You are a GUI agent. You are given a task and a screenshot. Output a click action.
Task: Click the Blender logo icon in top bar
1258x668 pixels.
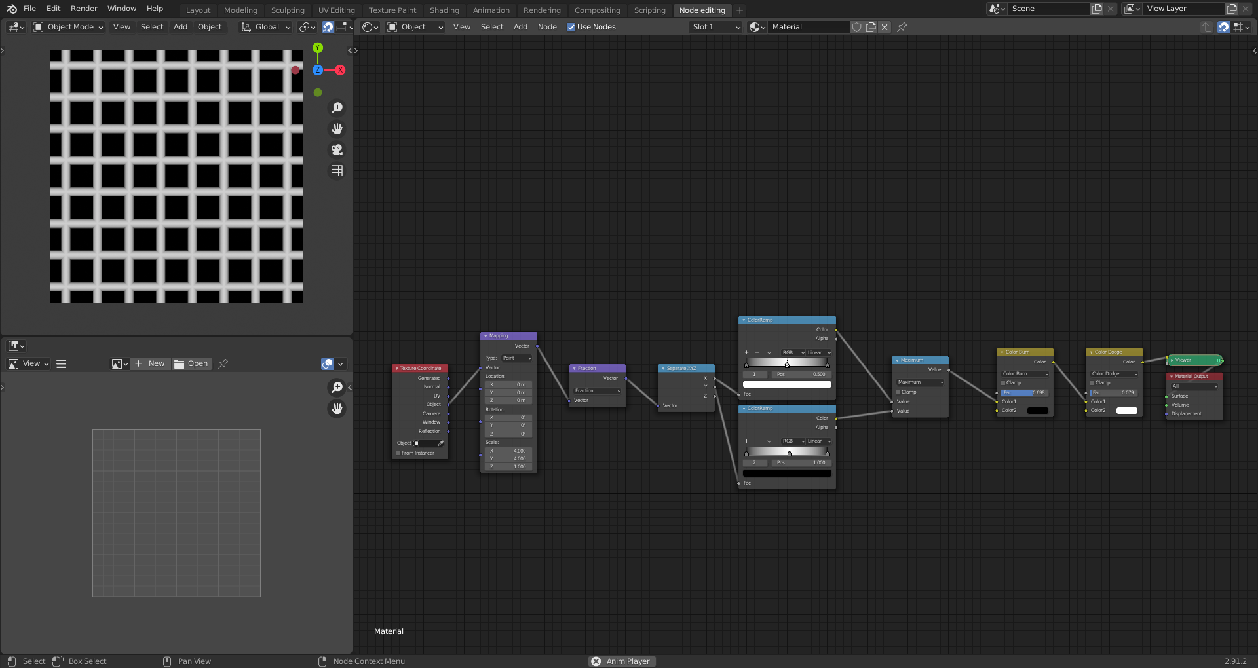[x=12, y=9]
